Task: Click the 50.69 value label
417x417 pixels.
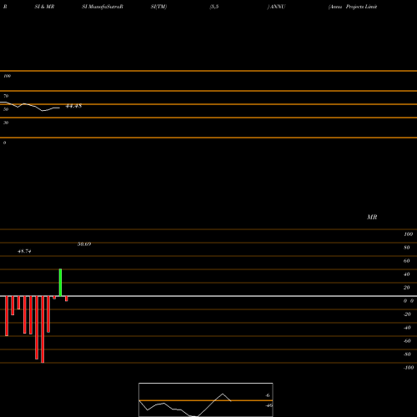Action: (x=84, y=244)
